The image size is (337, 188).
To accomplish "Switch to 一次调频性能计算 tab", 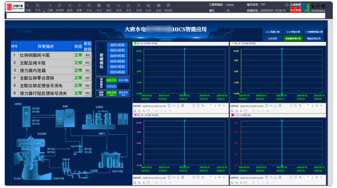I will tap(313, 32).
